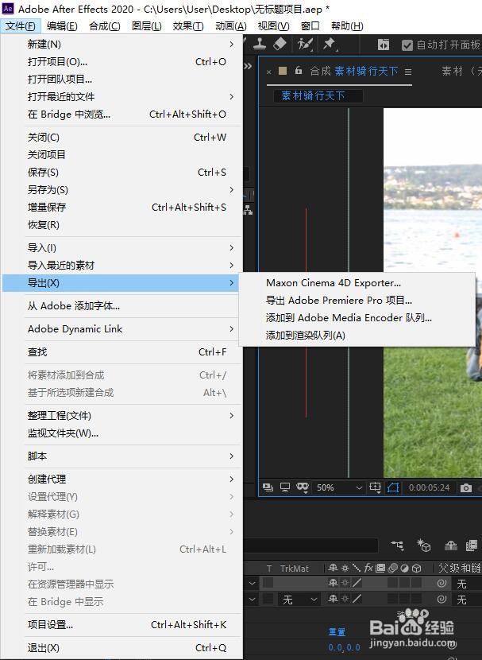The height and width of the screenshot is (660, 482).
Task: Toggle quality switch on second layer row
Action: click(357, 599)
